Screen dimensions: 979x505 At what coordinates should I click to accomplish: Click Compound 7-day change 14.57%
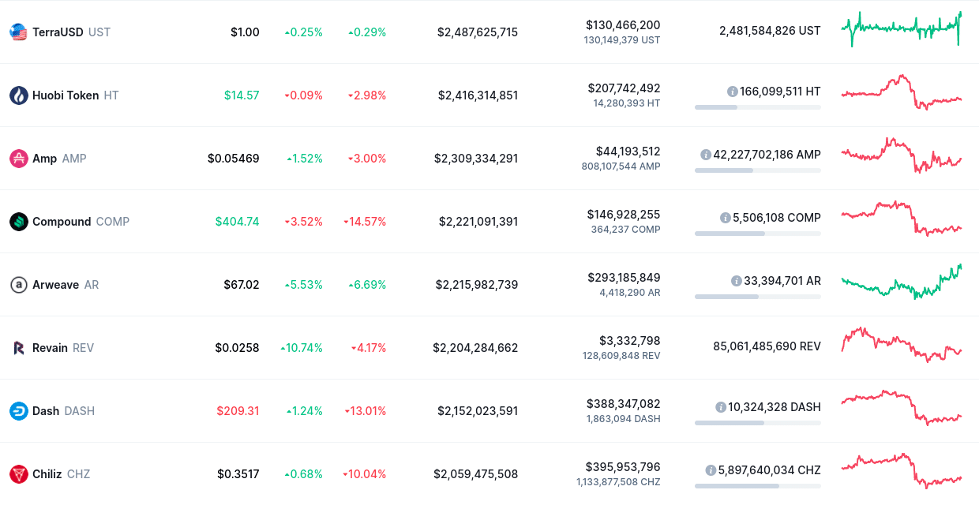(x=365, y=222)
